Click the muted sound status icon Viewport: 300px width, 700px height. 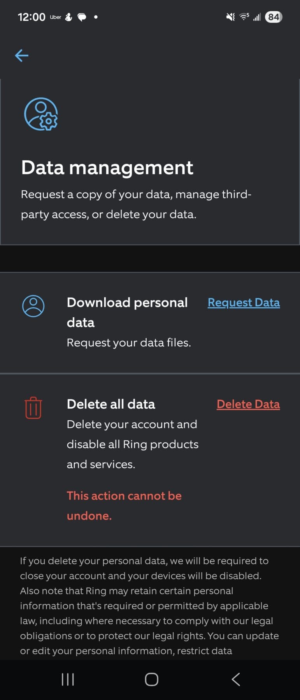click(x=230, y=17)
